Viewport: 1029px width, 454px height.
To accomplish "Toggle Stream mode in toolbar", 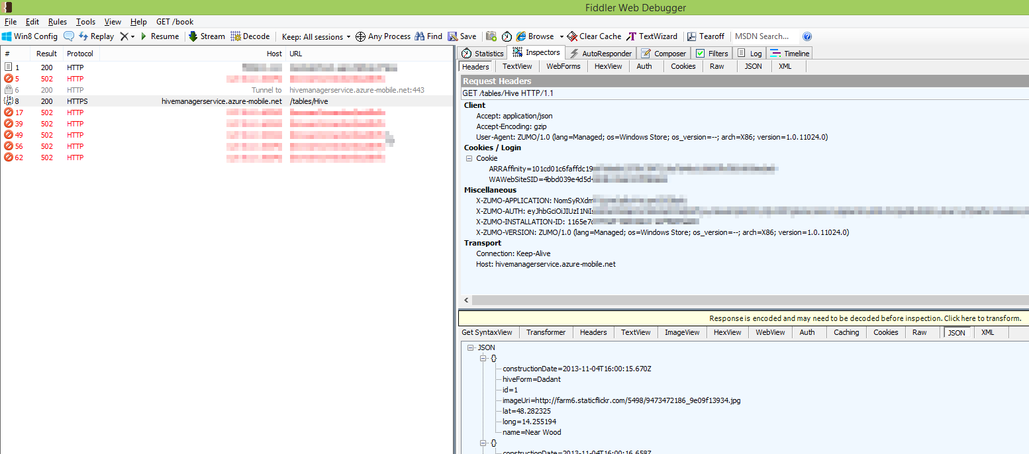I will click(x=207, y=36).
